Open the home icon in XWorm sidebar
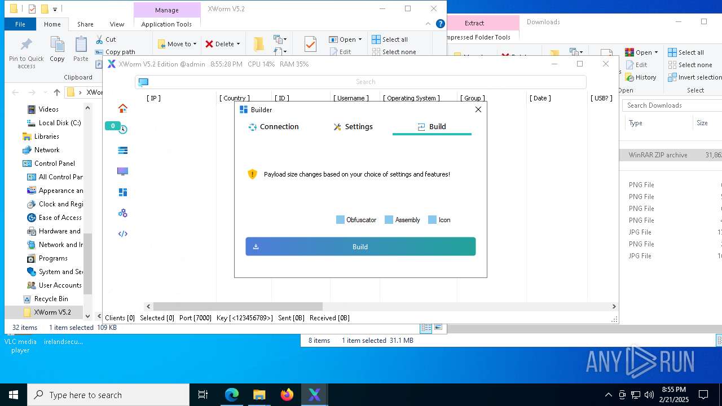Screen dimensions: 722x406 tap(122, 108)
